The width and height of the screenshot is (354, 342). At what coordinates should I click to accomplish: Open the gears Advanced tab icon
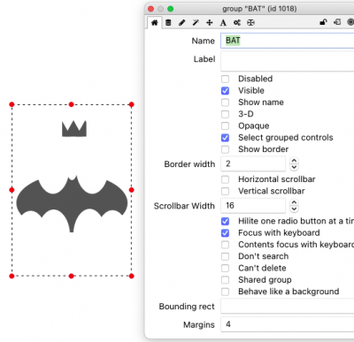coord(237,23)
